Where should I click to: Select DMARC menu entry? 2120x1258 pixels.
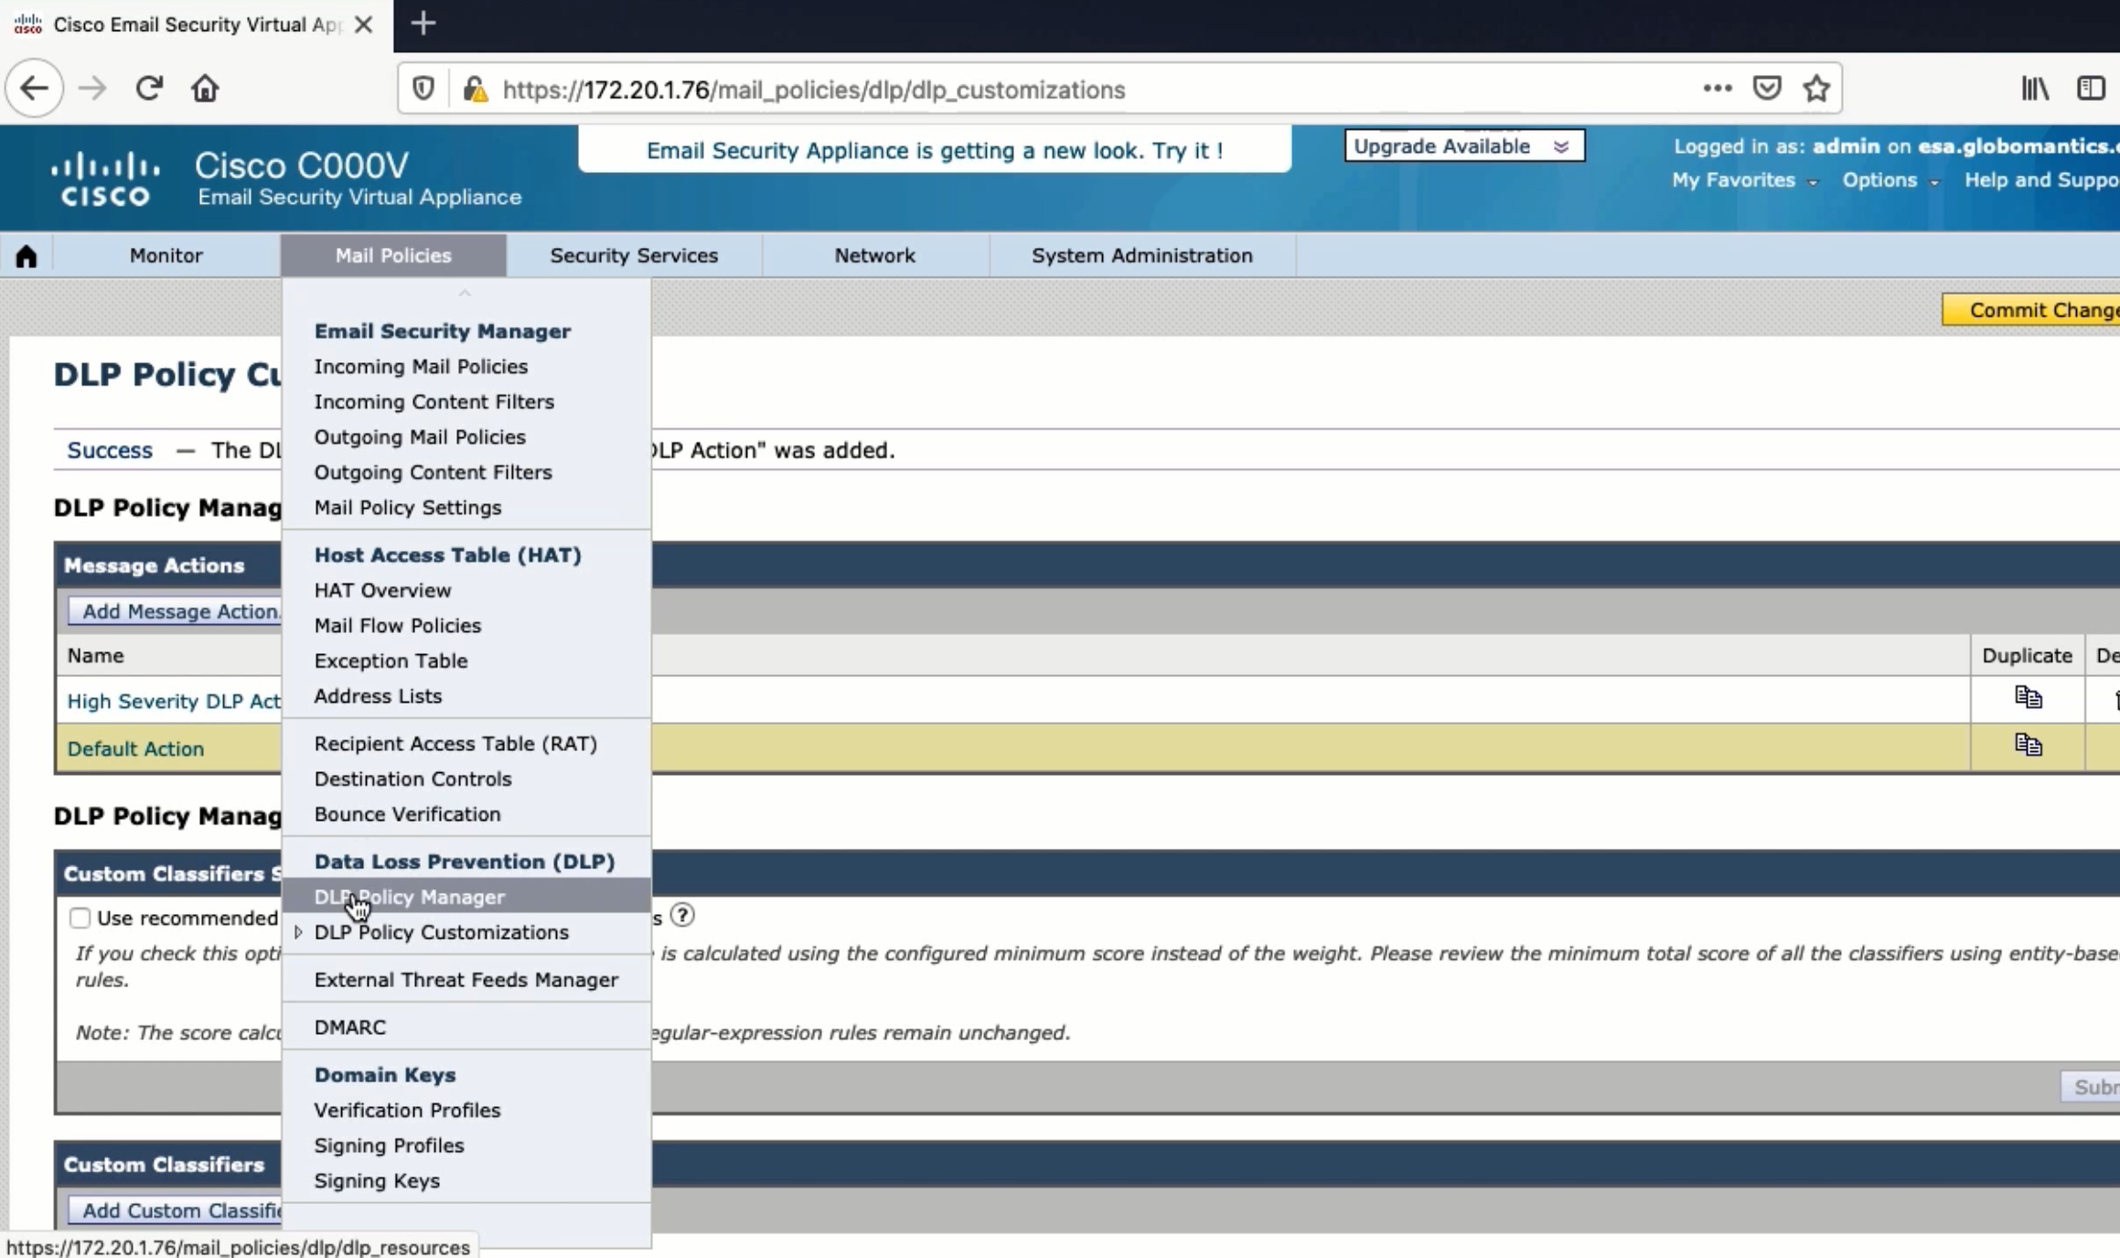click(x=349, y=1027)
